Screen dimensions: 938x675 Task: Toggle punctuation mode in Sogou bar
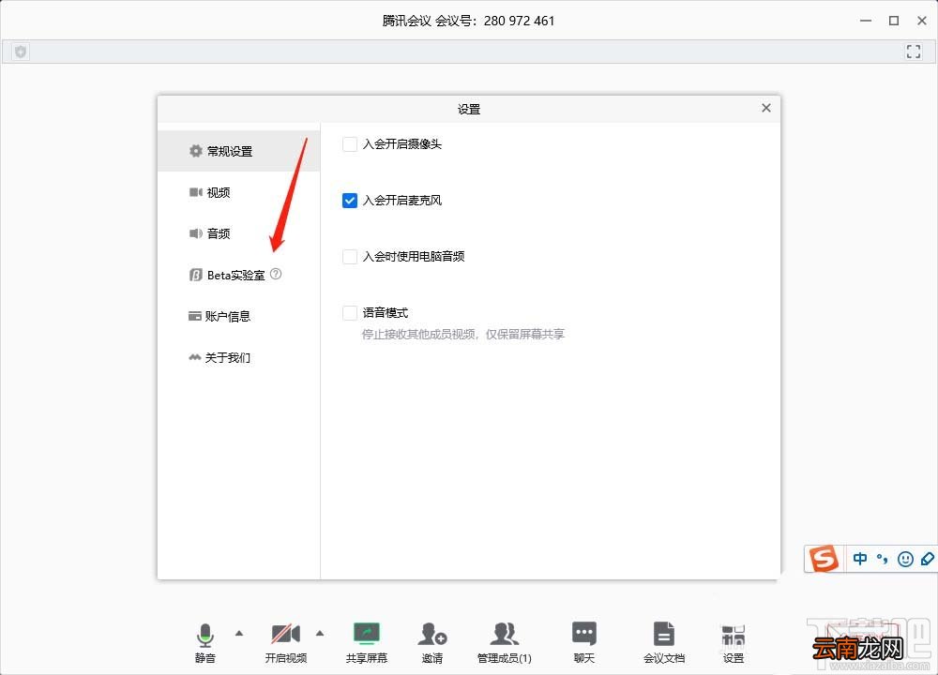883,559
